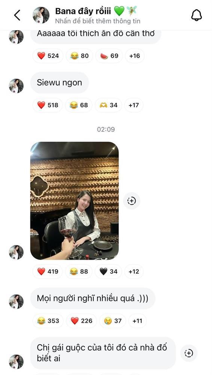Tap the crying reaction showing 37
This screenshot has width=212, height=375.
(x=113, y=321)
